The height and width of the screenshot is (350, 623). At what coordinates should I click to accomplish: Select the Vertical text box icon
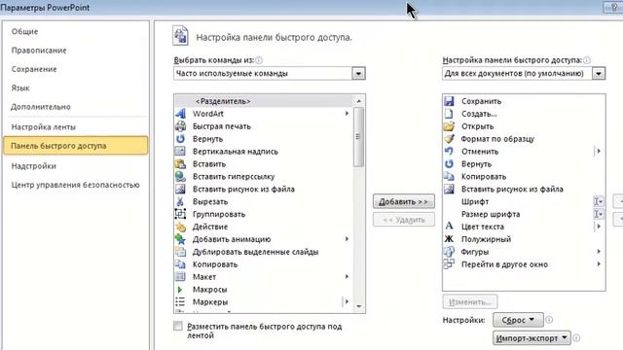click(x=180, y=152)
